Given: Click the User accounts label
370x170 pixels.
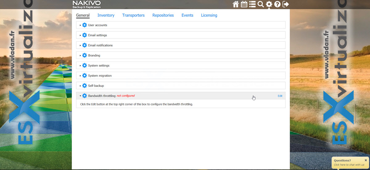Looking at the screenshot, I should click(x=97, y=25).
